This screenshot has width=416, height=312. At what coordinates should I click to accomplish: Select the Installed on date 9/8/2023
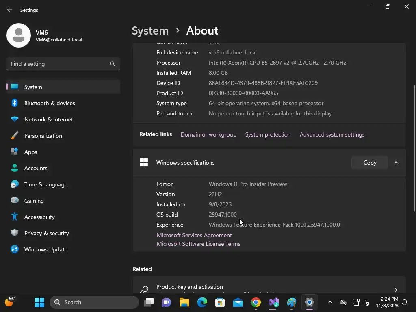tap(220, 205)
